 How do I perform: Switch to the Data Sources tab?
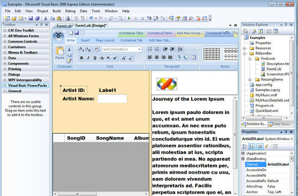click(281, 124)
